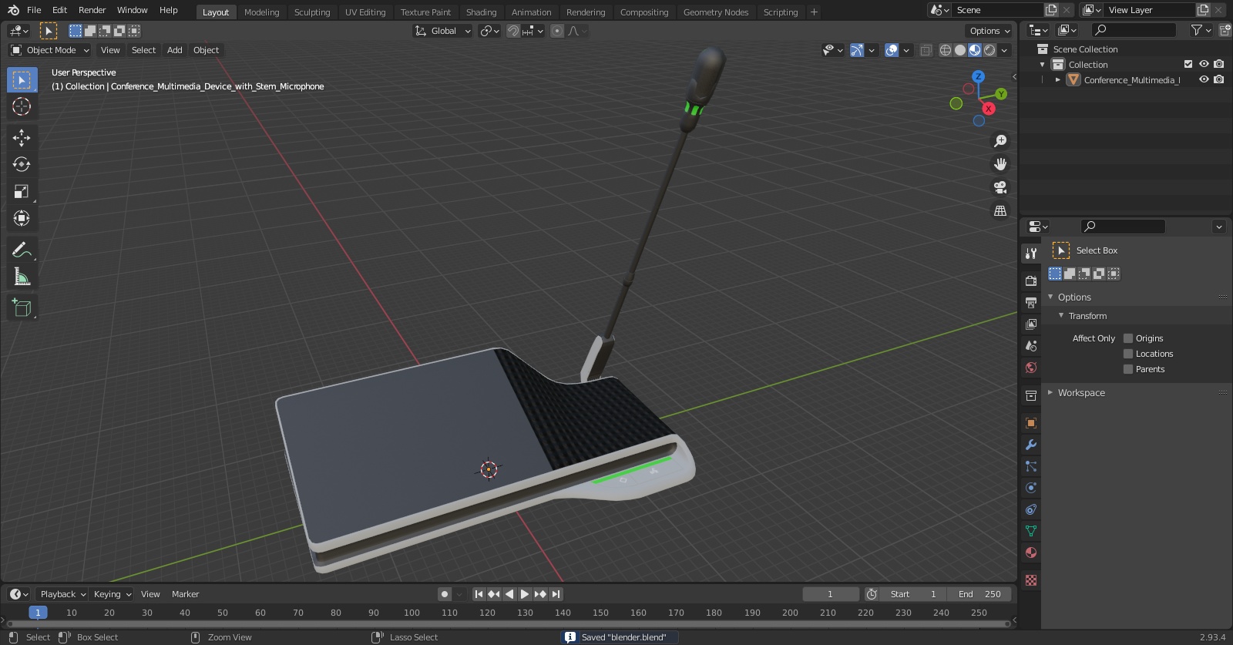Activate the Move tool
Screen dimensions: 1233x645
tap(22, 137)
